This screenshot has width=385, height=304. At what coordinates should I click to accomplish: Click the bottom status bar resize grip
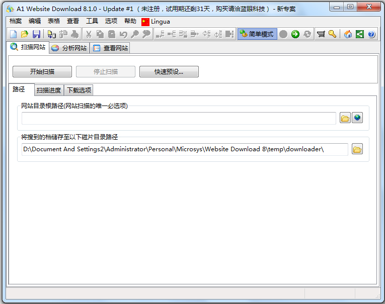pos(377,296)
